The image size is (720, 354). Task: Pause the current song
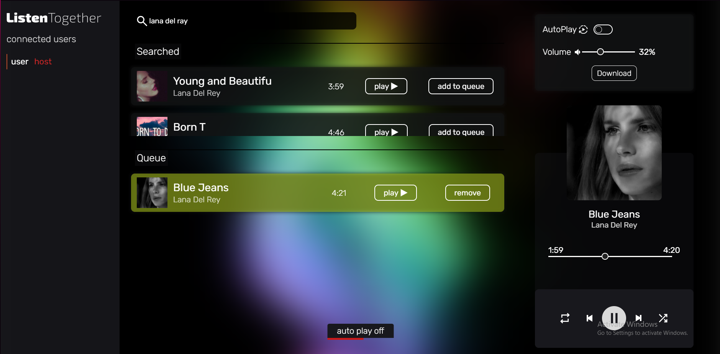point(614,318)
